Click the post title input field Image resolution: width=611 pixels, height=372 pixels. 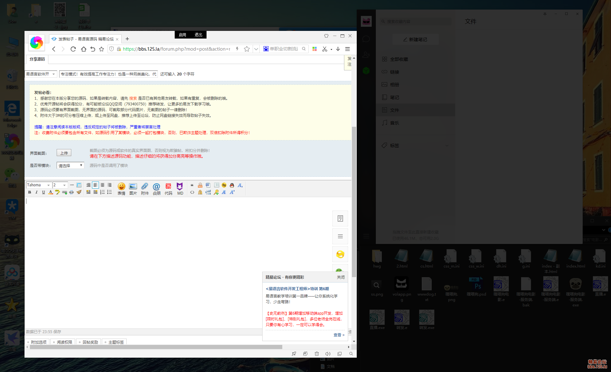tap(108, 74)
